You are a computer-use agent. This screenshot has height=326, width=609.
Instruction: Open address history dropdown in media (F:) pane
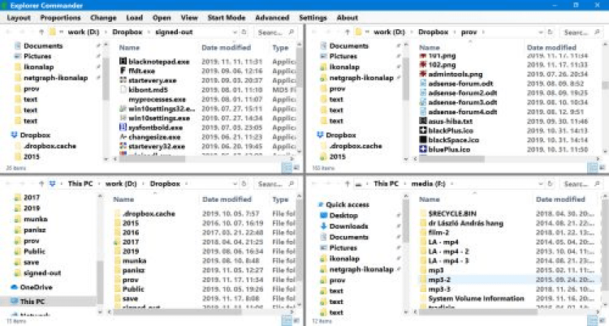pyautogui.click(x=541, y=184)
